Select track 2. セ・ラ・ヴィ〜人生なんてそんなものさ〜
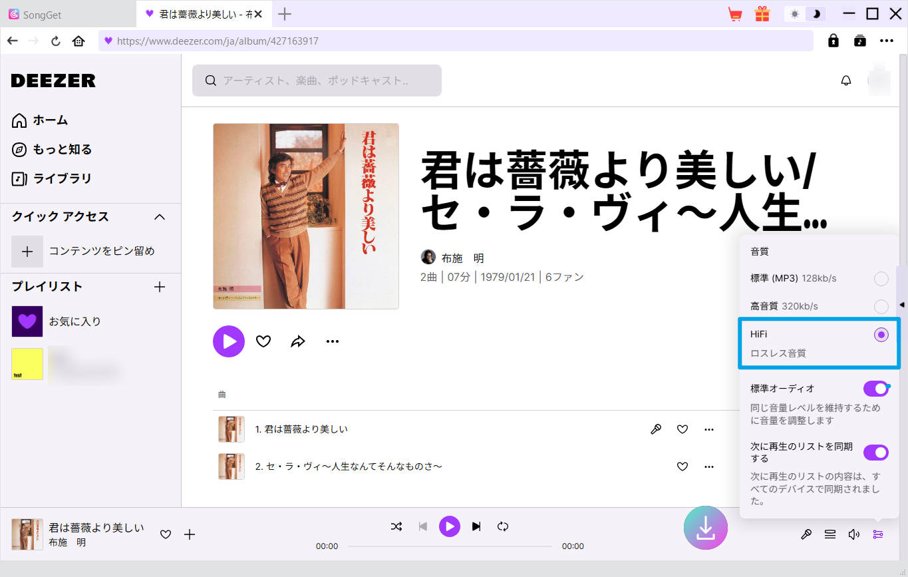908x577 pixels. click(349, 467)
